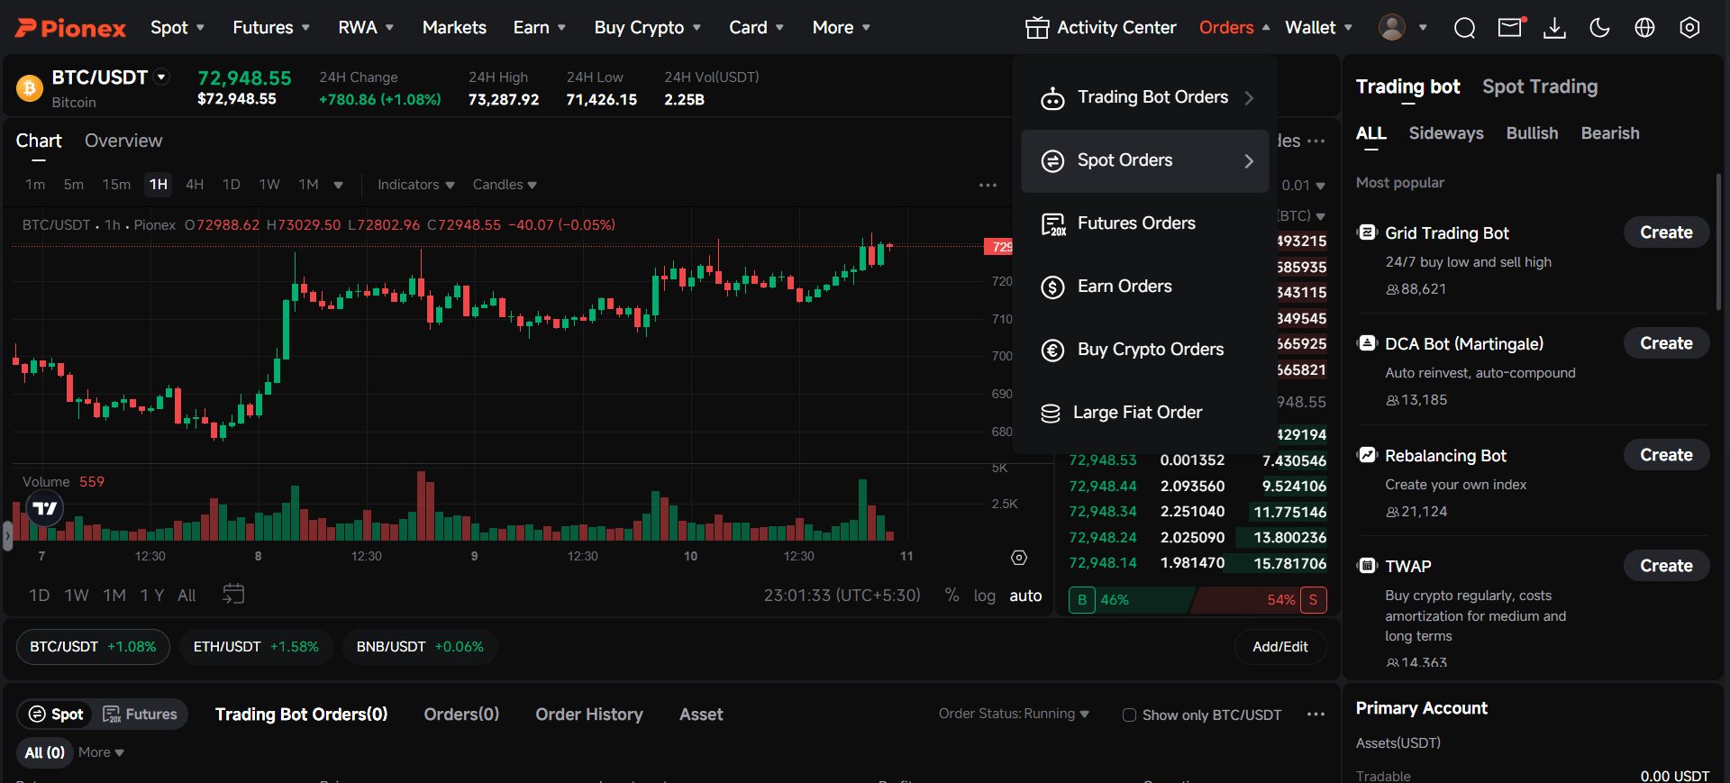Image resolution: width=1730 pixels, height=783 pixels.
Task: Click the chart time axis at 12:30 after 8
Action: pyautogui.click(x=366, y=556)
